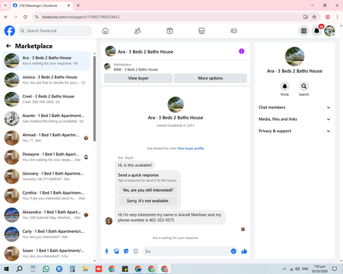The height and width of the screenshot is (274, 343).
Task: Click the View buyer button
Action: click(x=139, y=78)
